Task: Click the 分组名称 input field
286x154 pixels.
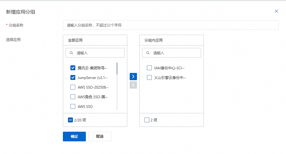Action: pos(171,25)
